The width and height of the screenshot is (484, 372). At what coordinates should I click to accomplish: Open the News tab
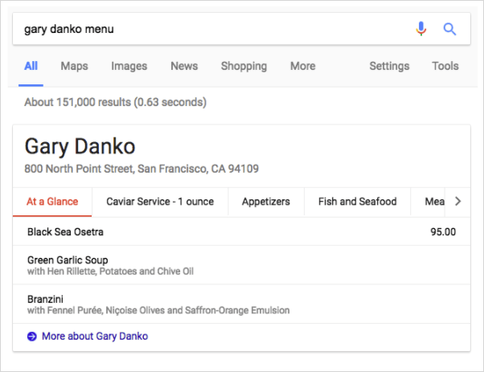point(184,66)
